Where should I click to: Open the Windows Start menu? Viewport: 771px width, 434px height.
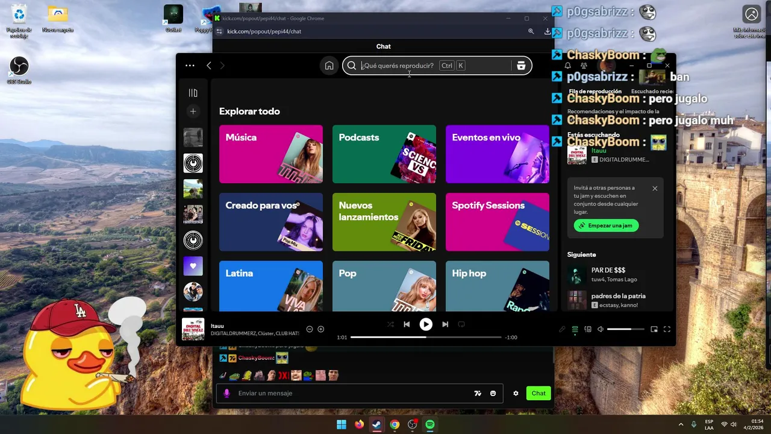pyautogui.click(x=342, y=424)
